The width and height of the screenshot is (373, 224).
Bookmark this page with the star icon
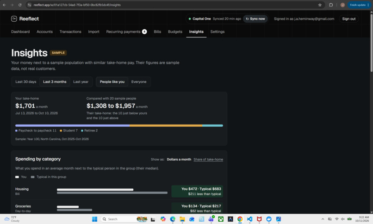320,5
